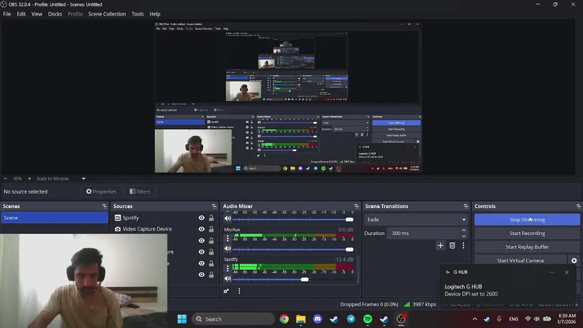Click the Windows taskbar Search box
This screenshot has width=583, height=328.
coord(233,318)
